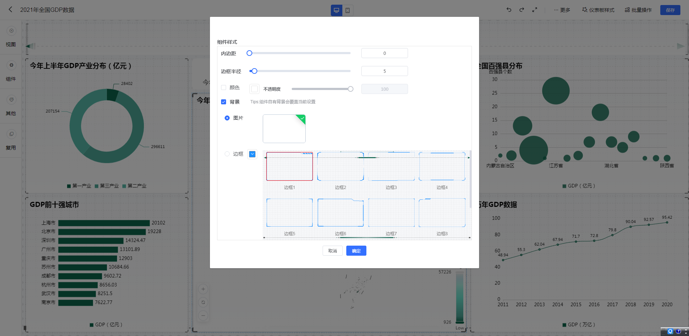Open the 复用 sidebar panel
This screenshot has height=336, width=689.
coord(11,140)
